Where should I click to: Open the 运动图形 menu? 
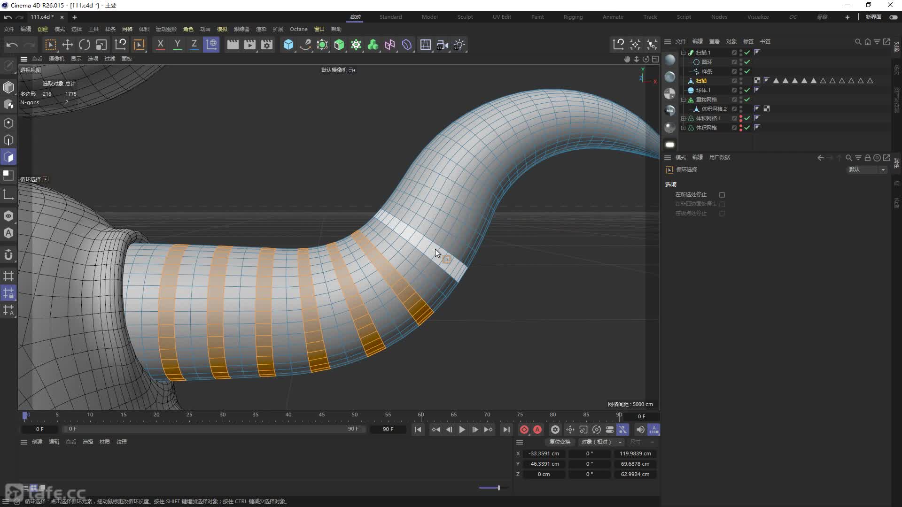click(x=166, y=29)
